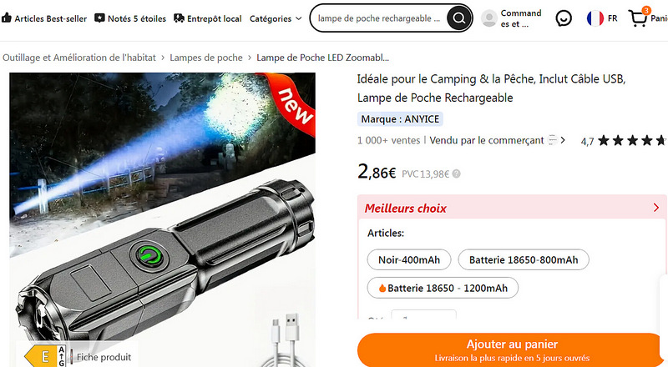Expand the Catégories dropdown
Viewport: 668px width, 367px height.
pos(276,18)
